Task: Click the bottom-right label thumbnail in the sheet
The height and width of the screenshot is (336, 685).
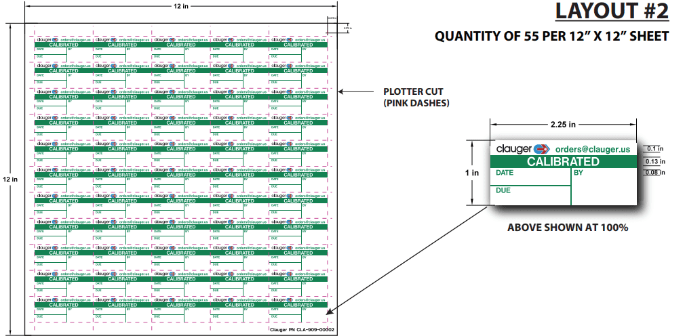Action: 298,309
